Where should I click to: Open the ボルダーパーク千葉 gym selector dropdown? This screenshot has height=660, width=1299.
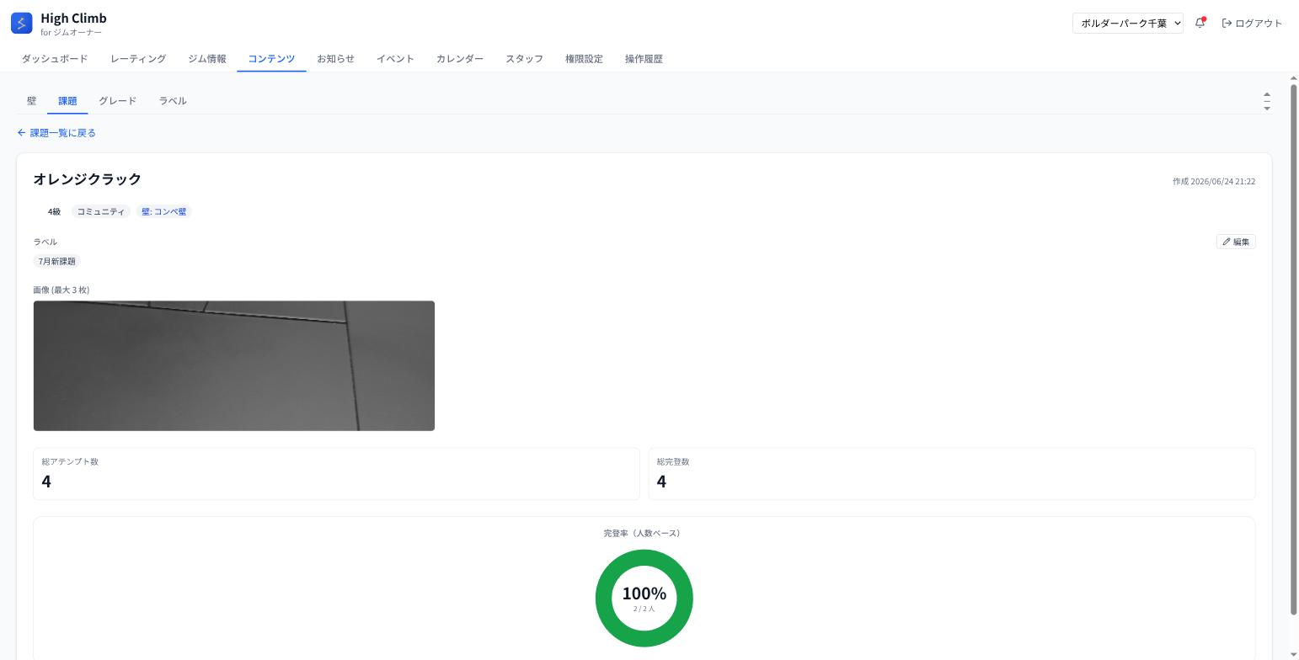pos(1128,23)
